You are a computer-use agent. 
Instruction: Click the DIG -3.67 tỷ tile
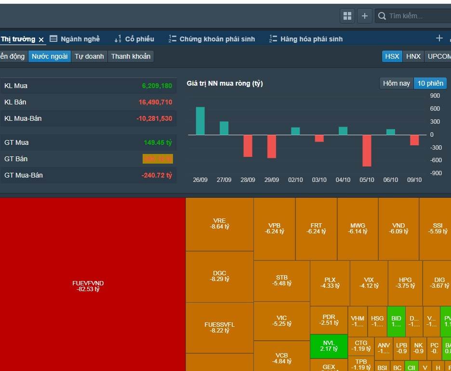437,283
